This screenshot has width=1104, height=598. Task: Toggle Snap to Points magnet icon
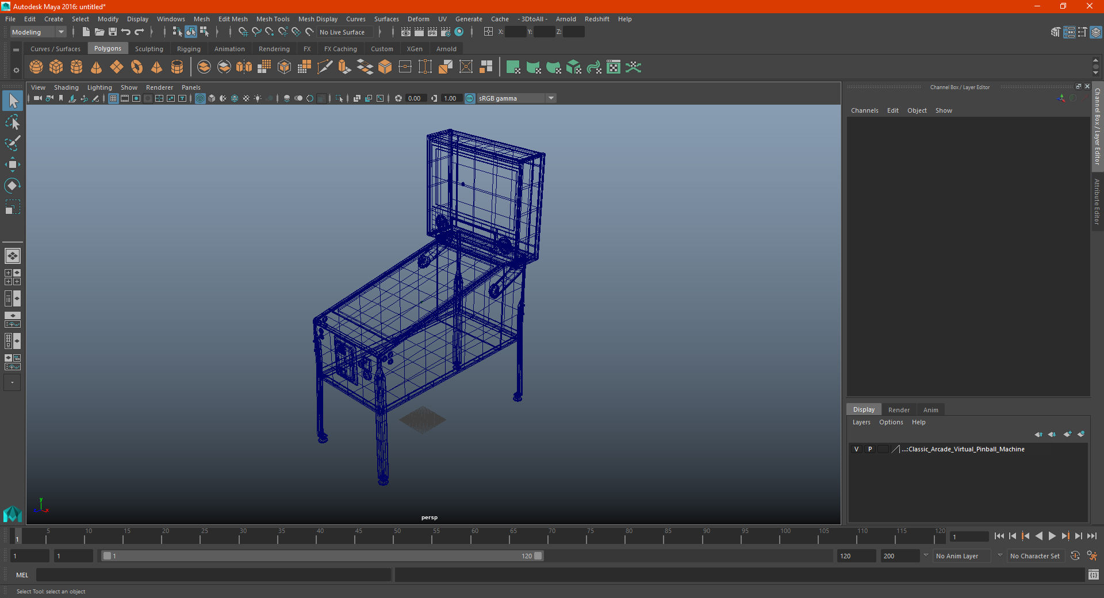tap(270, 32)
